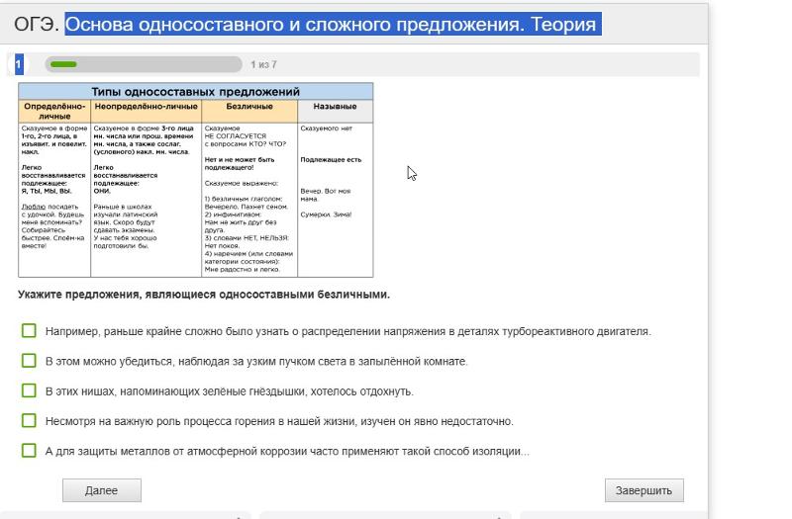Mark the checkbox for "А для защиты металлов"
The height and width of the screenshot is (519, 792).
tap(29, 451)
